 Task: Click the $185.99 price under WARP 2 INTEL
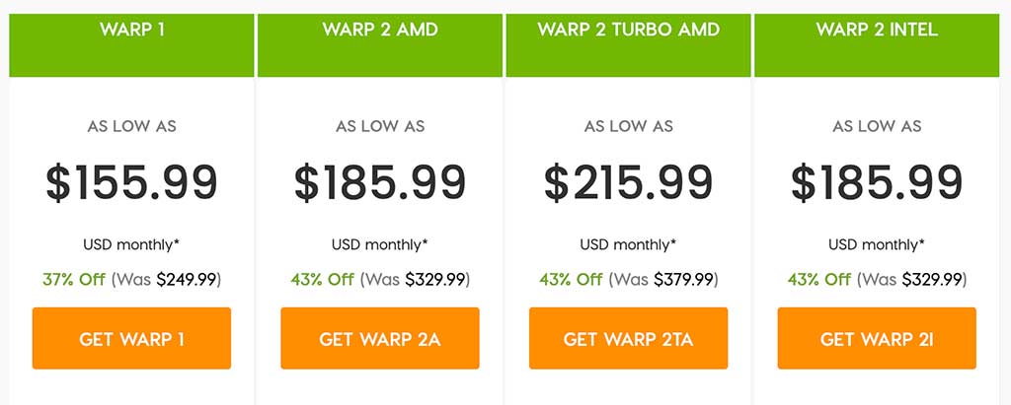877,183
